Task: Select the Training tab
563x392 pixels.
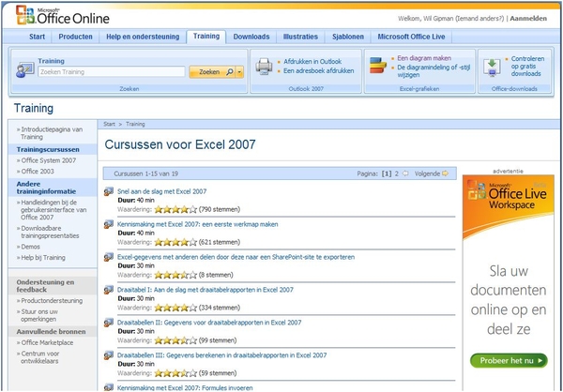Action: point(206,37)
